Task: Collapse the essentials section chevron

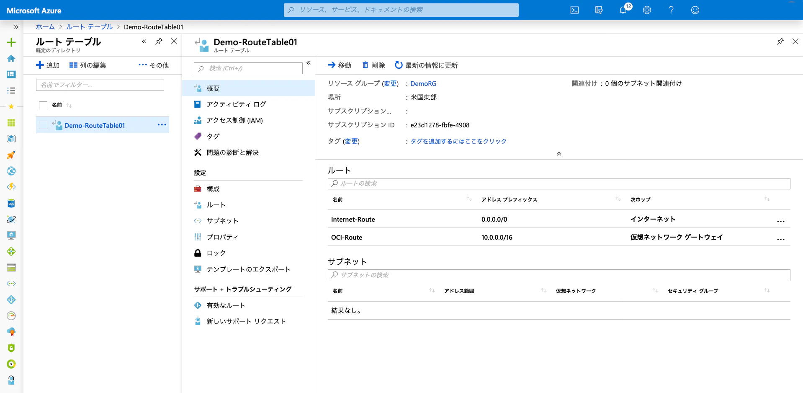Action: (x=559, y=154)
